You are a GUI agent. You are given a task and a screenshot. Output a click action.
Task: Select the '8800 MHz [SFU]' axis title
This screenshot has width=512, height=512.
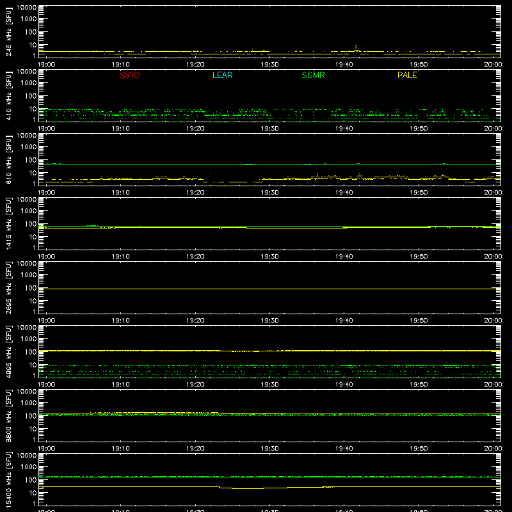click(9, 415)
